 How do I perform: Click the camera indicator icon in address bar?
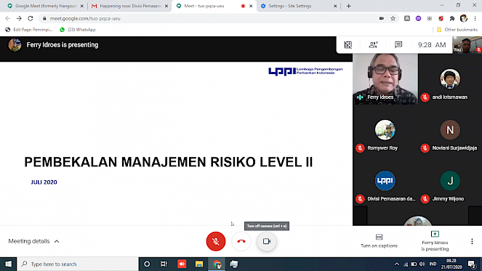(x=382, y=18)
